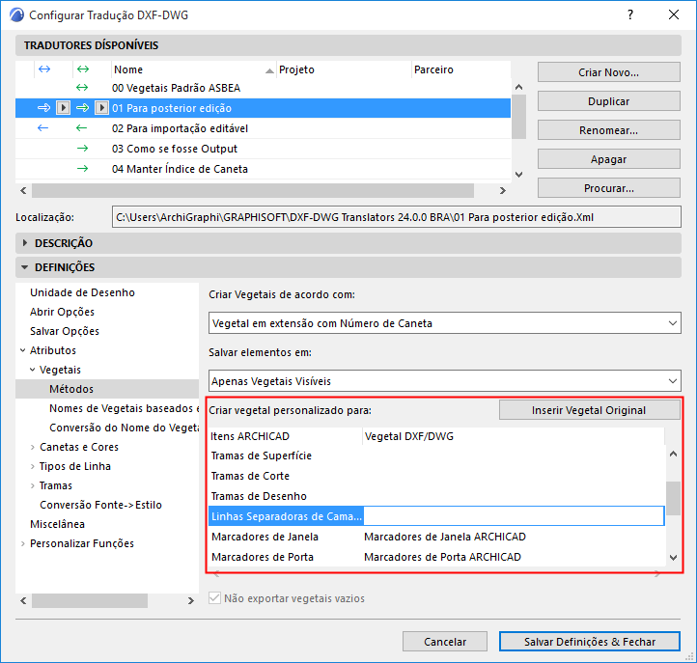Expand Canetas e Cores tree node
This screenshot has width=697, height=663.
pos(33,447)
